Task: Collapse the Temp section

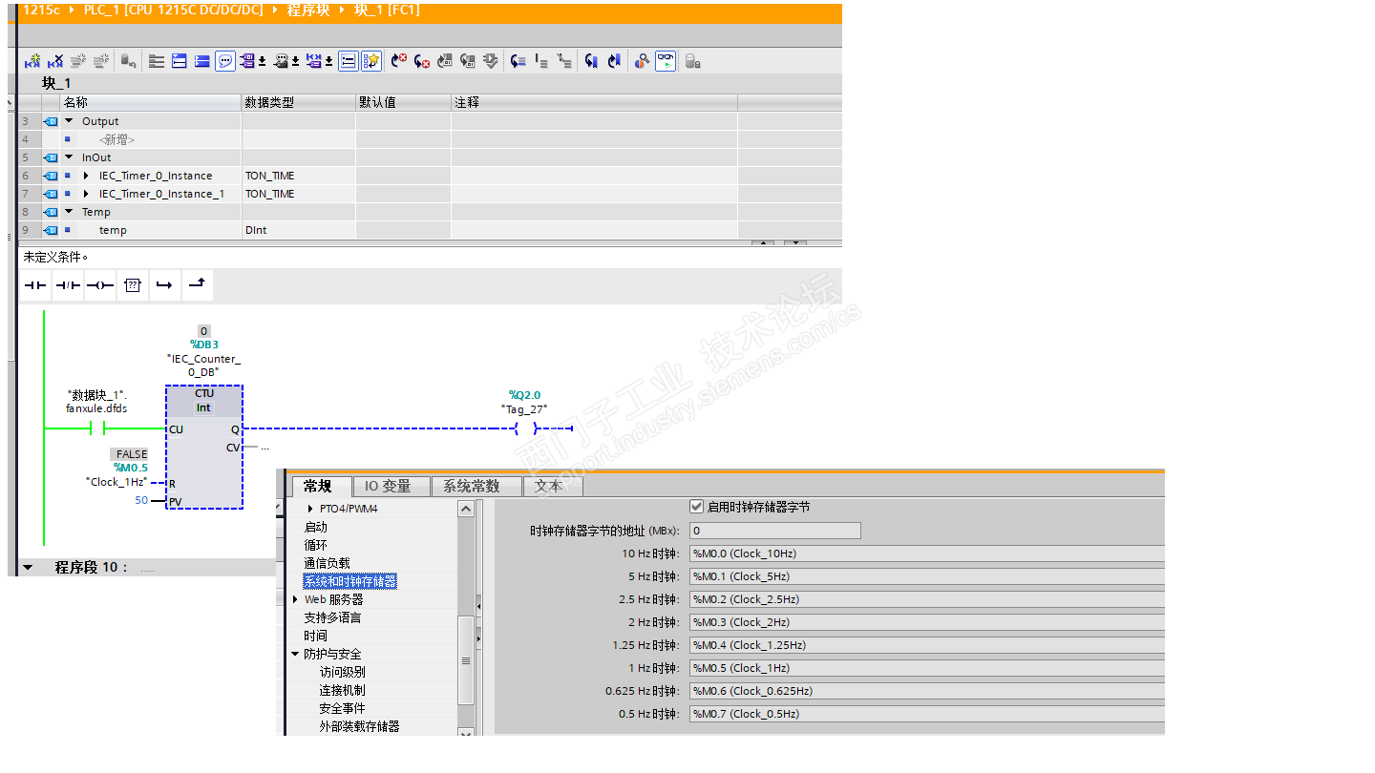Action: tap(69, 212)
